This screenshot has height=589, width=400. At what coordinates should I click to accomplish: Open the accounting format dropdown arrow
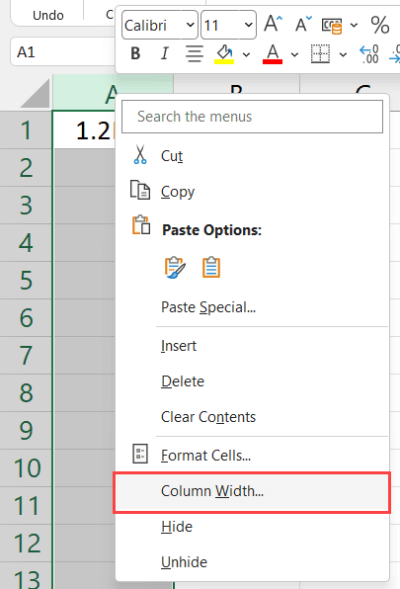coord(354,26)
